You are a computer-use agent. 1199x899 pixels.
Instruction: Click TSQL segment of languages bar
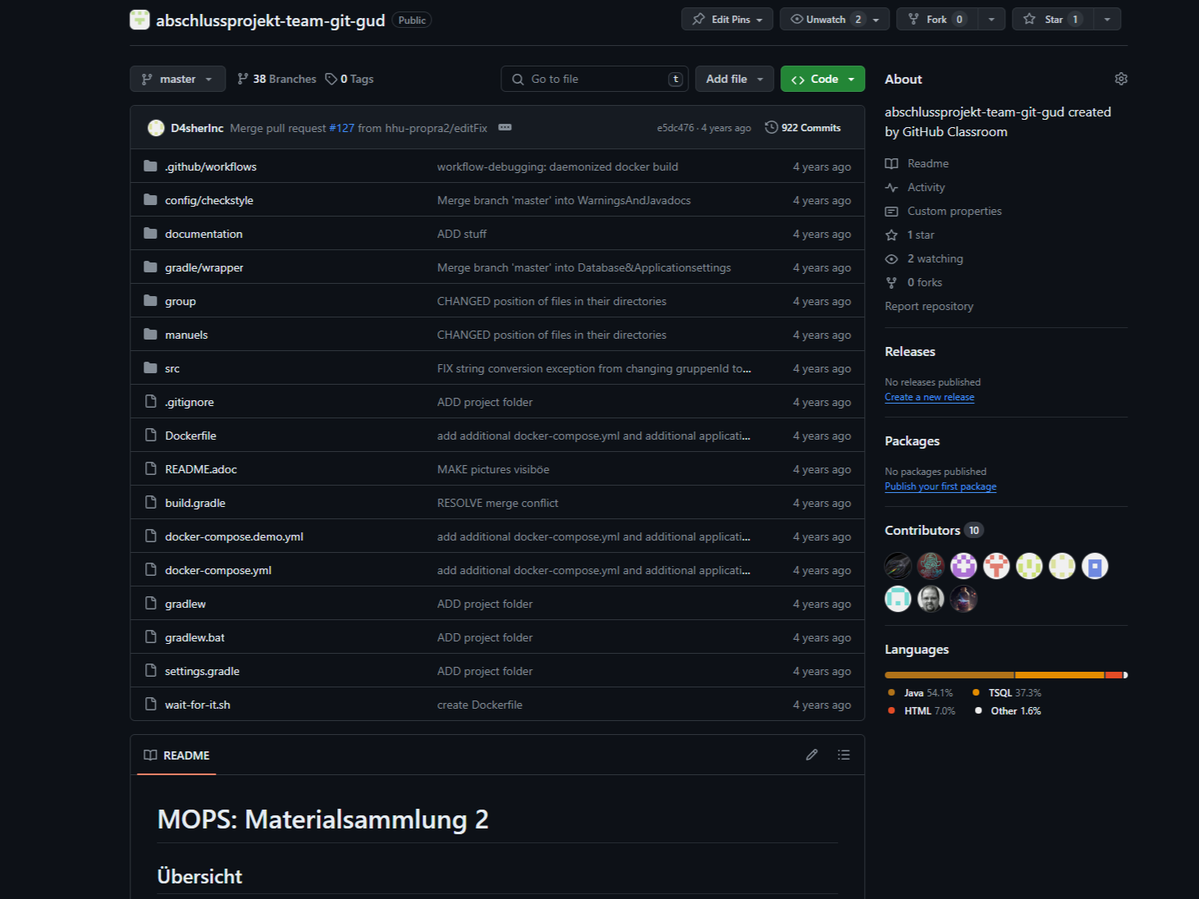click(1059, 675)
